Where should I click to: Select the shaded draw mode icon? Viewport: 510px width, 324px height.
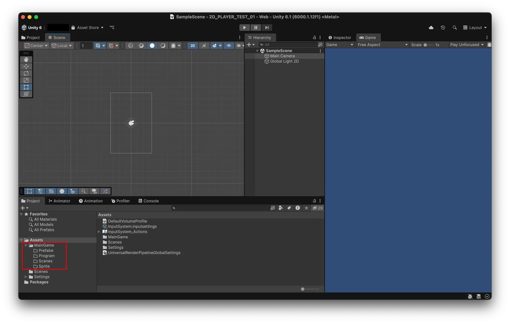(152, 45)
